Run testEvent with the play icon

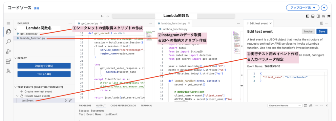[66, 100]
